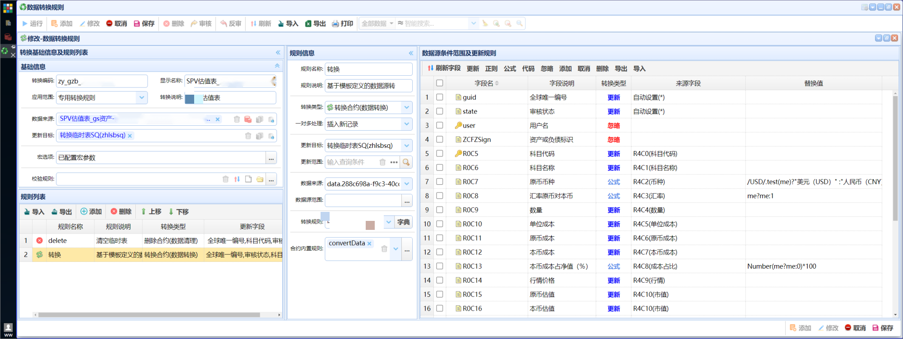The image size is (903, 339).
Task: Click 上移 in the rule list toolbar
Action: point(151,211)
